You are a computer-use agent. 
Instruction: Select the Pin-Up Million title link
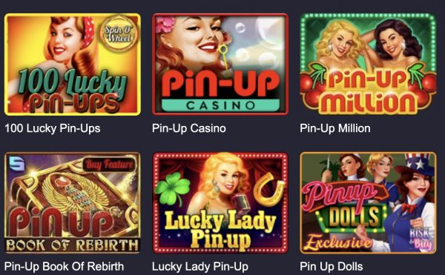(335, 128)
